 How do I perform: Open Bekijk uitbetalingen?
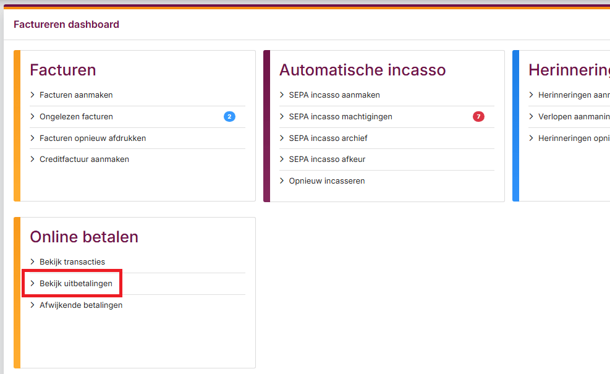point(77,283)
